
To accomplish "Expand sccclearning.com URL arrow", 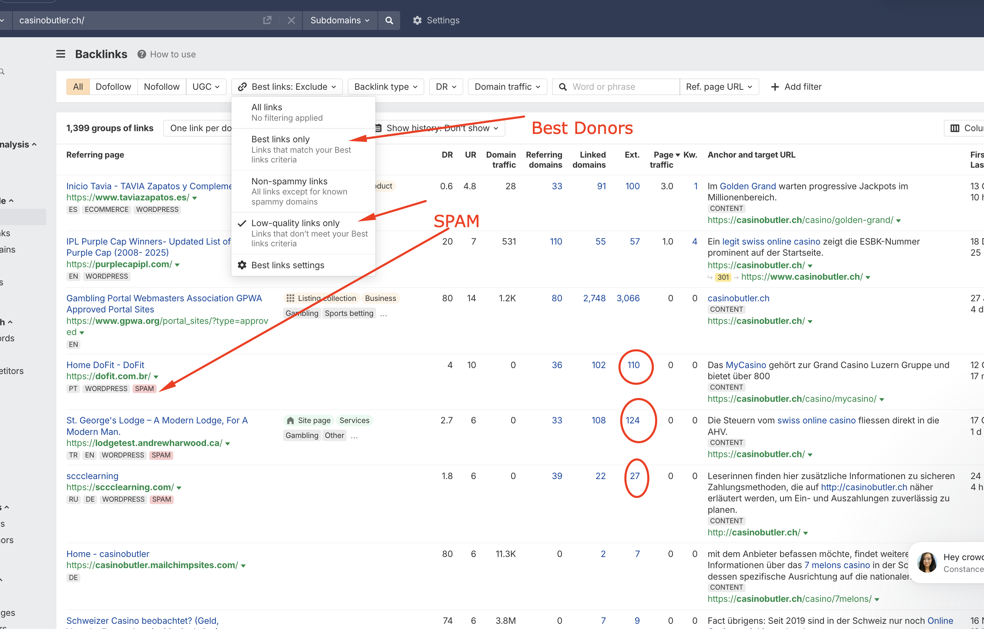I will click(x=179, y=488).
